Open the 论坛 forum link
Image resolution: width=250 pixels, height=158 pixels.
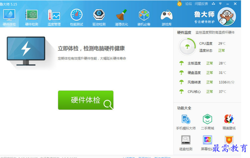coord(188,4)
